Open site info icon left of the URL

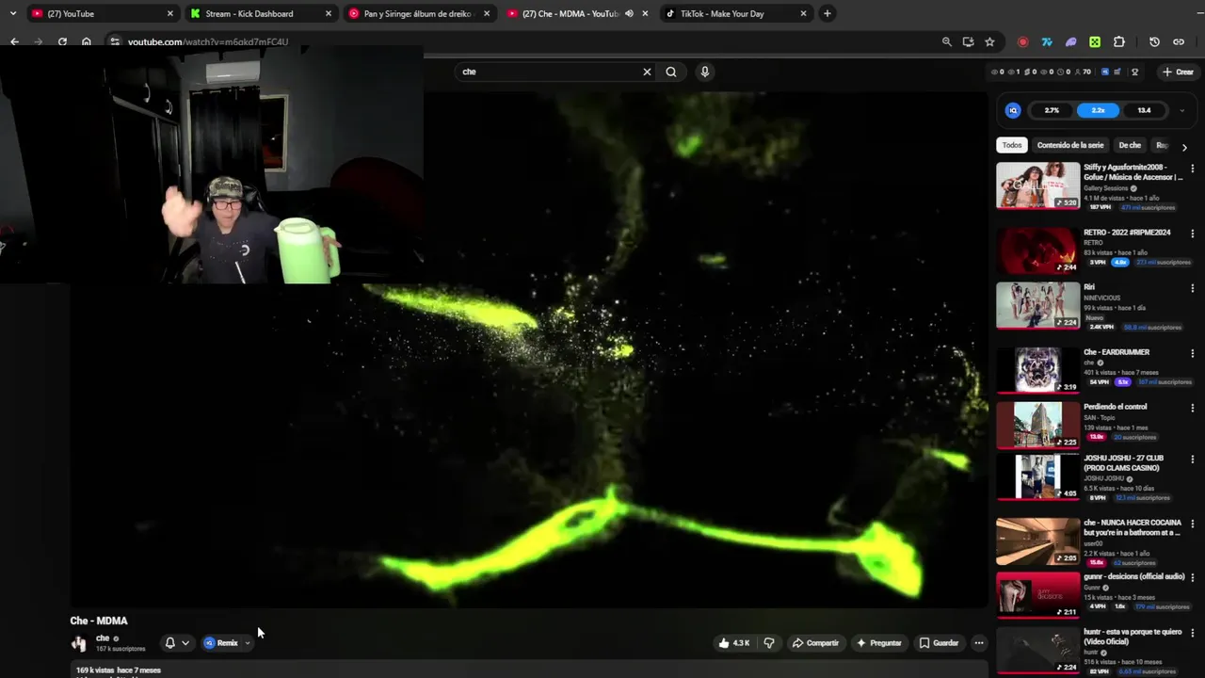(114, 41)
